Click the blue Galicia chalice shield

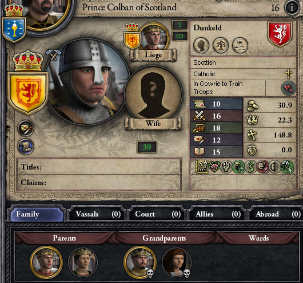point(14,29)
